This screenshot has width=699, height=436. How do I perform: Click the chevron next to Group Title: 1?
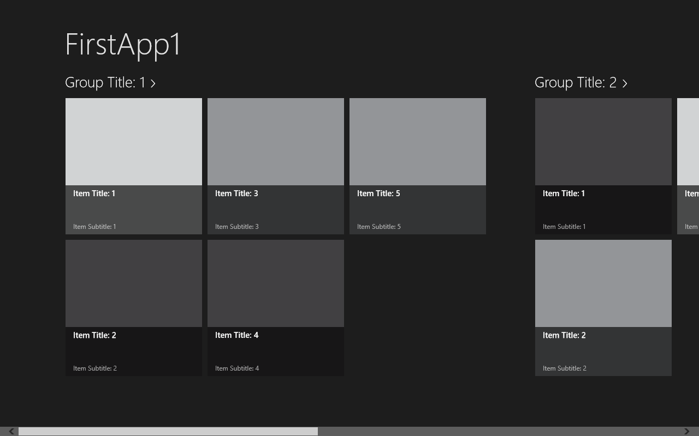point(153,83)
